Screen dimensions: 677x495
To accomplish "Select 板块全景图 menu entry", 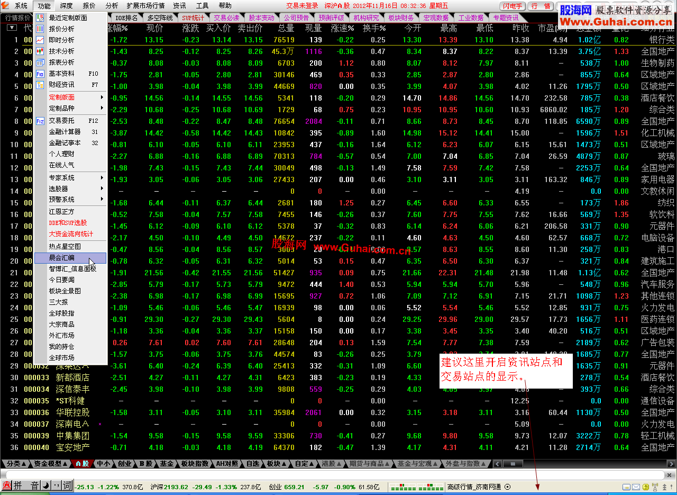I will 70,291.
